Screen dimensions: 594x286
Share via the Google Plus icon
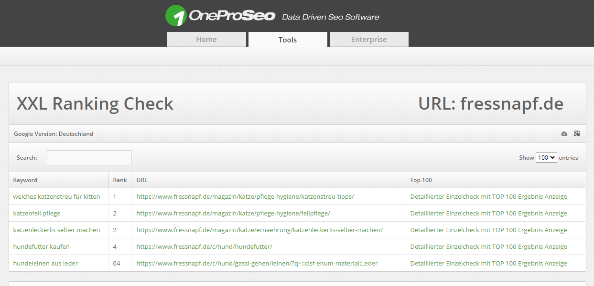click(577, 134)
